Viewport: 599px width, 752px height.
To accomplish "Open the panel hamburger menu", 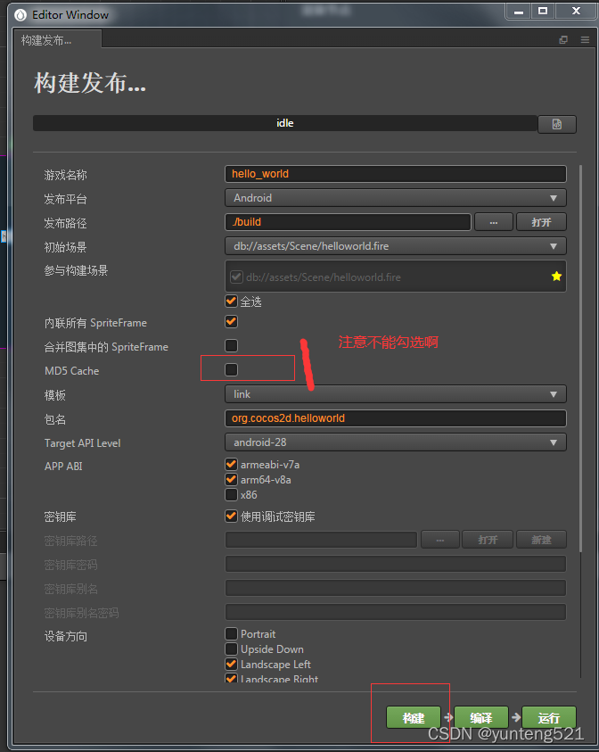I will pyautogui.click(x=585, y=40).
